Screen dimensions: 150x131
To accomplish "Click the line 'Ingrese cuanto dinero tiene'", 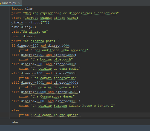I will pyautogui.click(x=47, y=18).
